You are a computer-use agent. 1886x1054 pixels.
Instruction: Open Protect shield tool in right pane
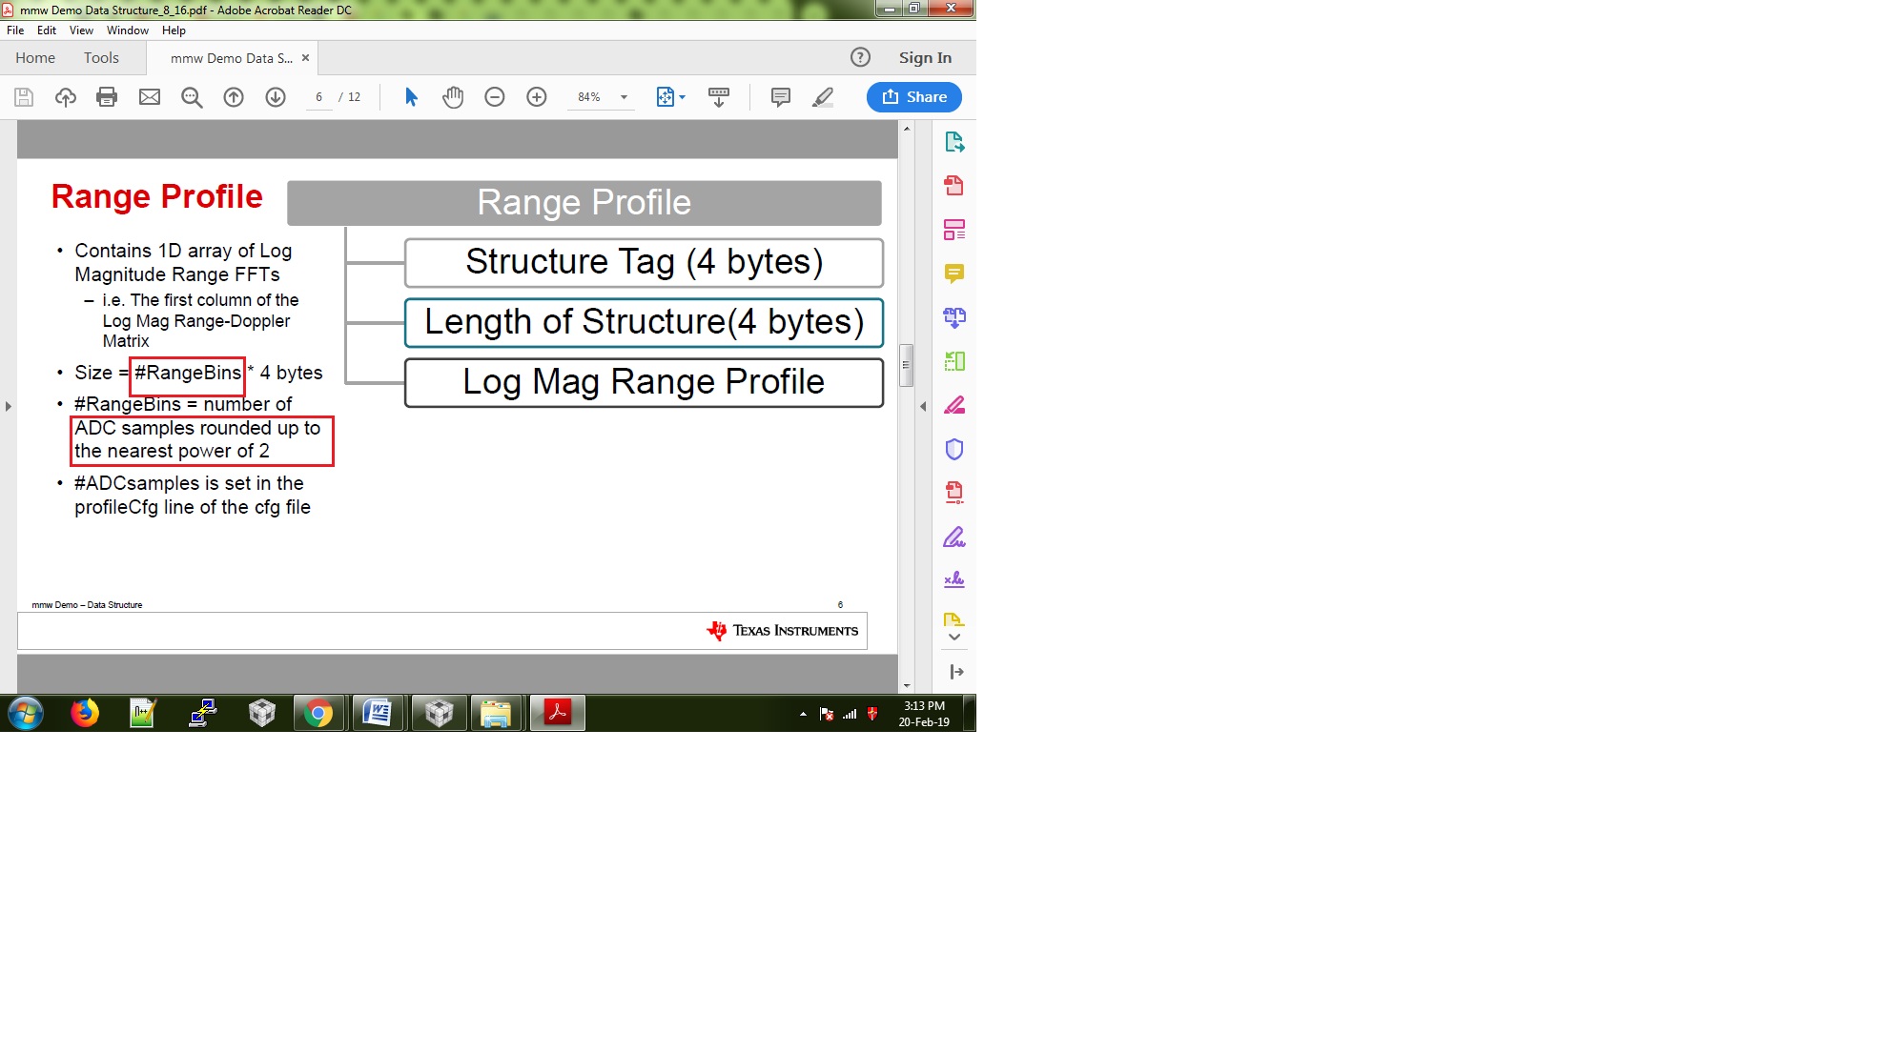[953, 449]
